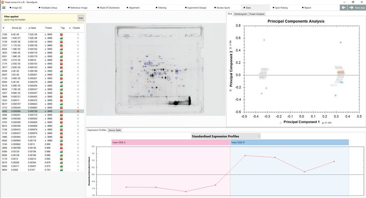Select the row for spot 3157
The width and height of the screenshot is (366, 198).
coord(43,45)
